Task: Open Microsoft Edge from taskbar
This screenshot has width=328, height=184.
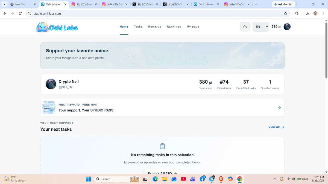Action: [x=155, y=179]
